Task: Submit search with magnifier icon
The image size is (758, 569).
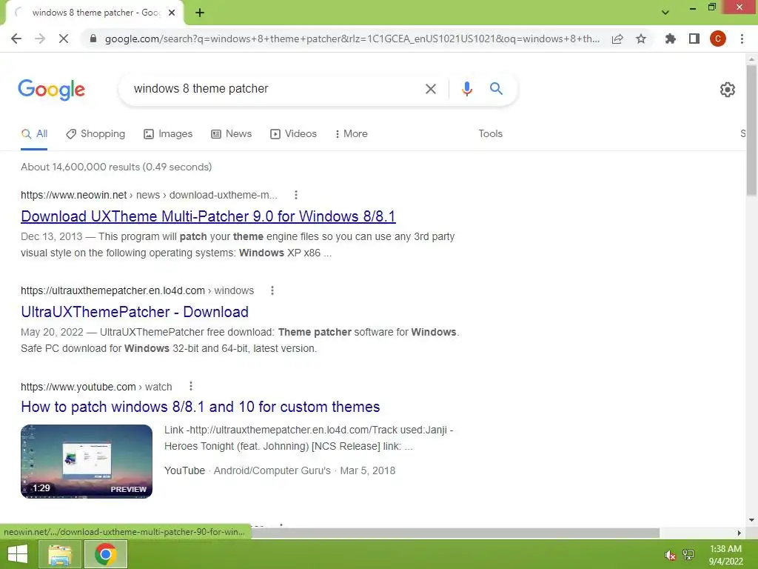Action: tap(496, 89)
